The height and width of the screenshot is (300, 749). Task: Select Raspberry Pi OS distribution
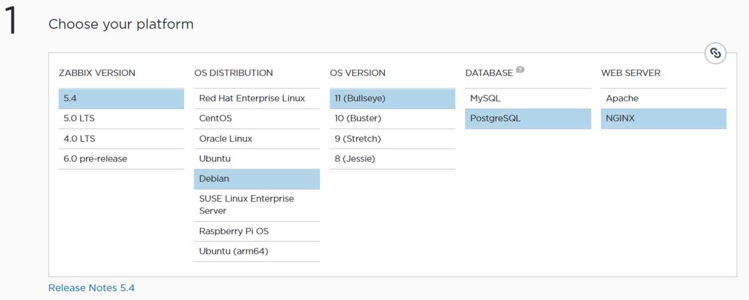pos(257,231)
